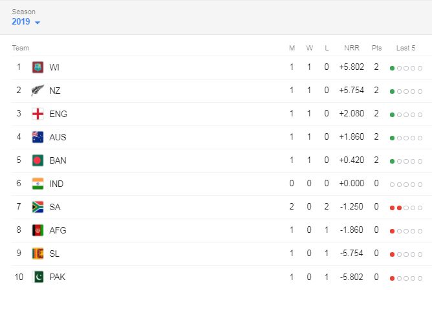
Task: Click the Season label text
Action: [x=23, y=12]
